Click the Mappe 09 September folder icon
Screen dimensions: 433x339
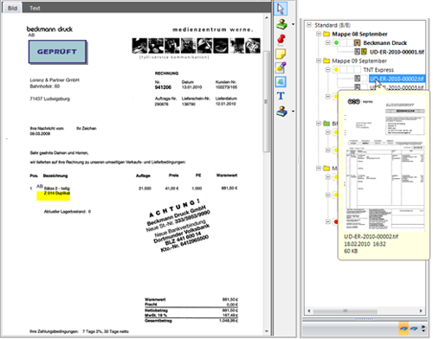[326, 61]
